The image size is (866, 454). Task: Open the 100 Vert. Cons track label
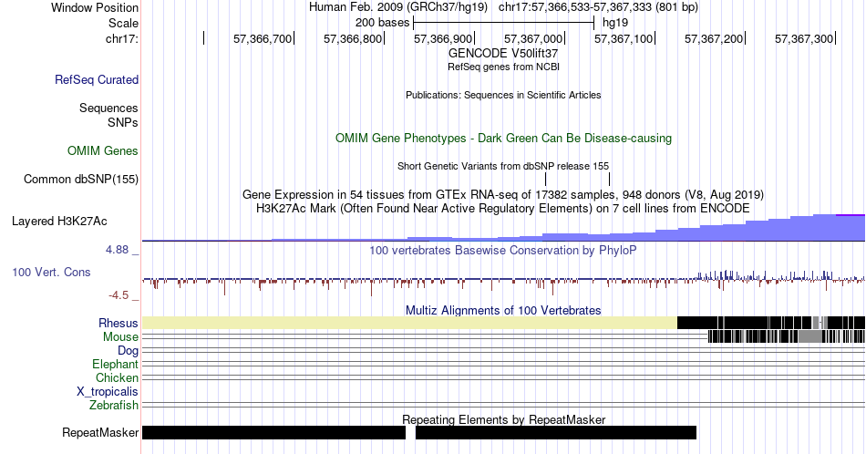pyautogui.click(x=51, y=272)
